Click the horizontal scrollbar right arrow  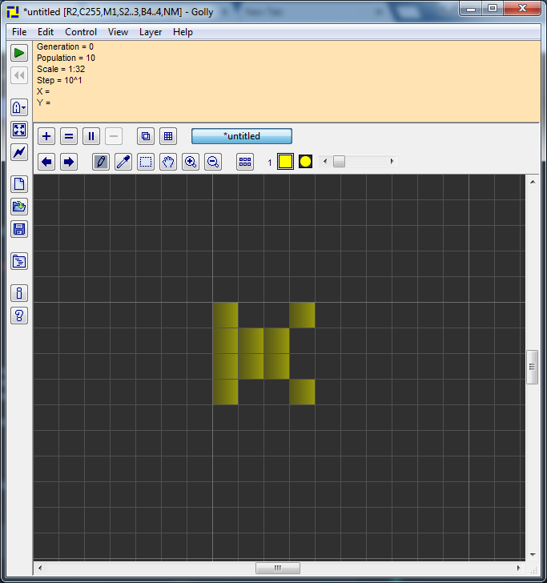click(x=518, y=568)
